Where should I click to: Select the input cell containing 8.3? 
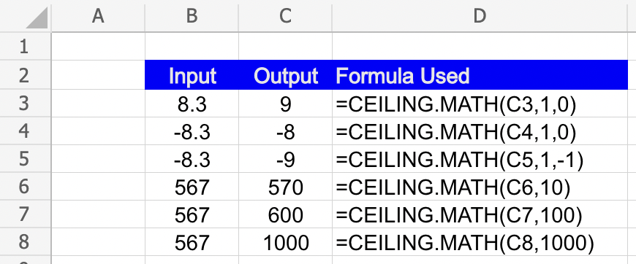tap(192, 104)
